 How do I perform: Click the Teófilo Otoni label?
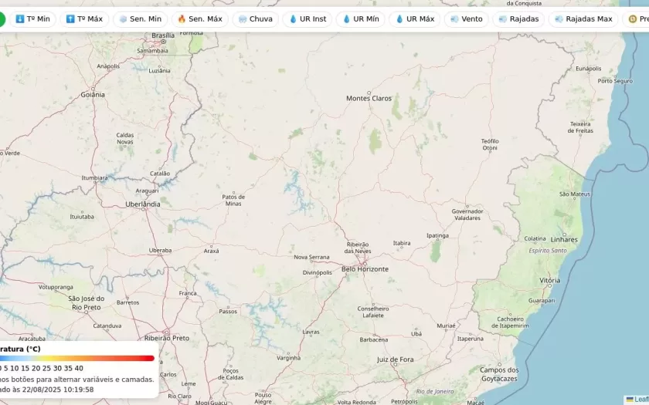point(490,145)
